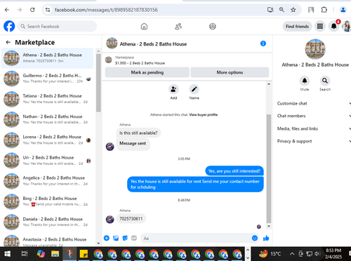Choose a sticker for the message
This screenshot has height=261, width=351.
[x=125, y=239]
